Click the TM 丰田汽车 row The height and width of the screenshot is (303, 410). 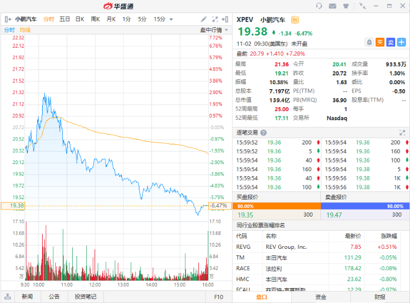(x=317, y=258)
